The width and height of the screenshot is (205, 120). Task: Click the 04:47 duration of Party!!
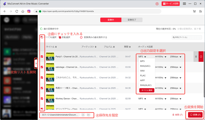point(128,57)
